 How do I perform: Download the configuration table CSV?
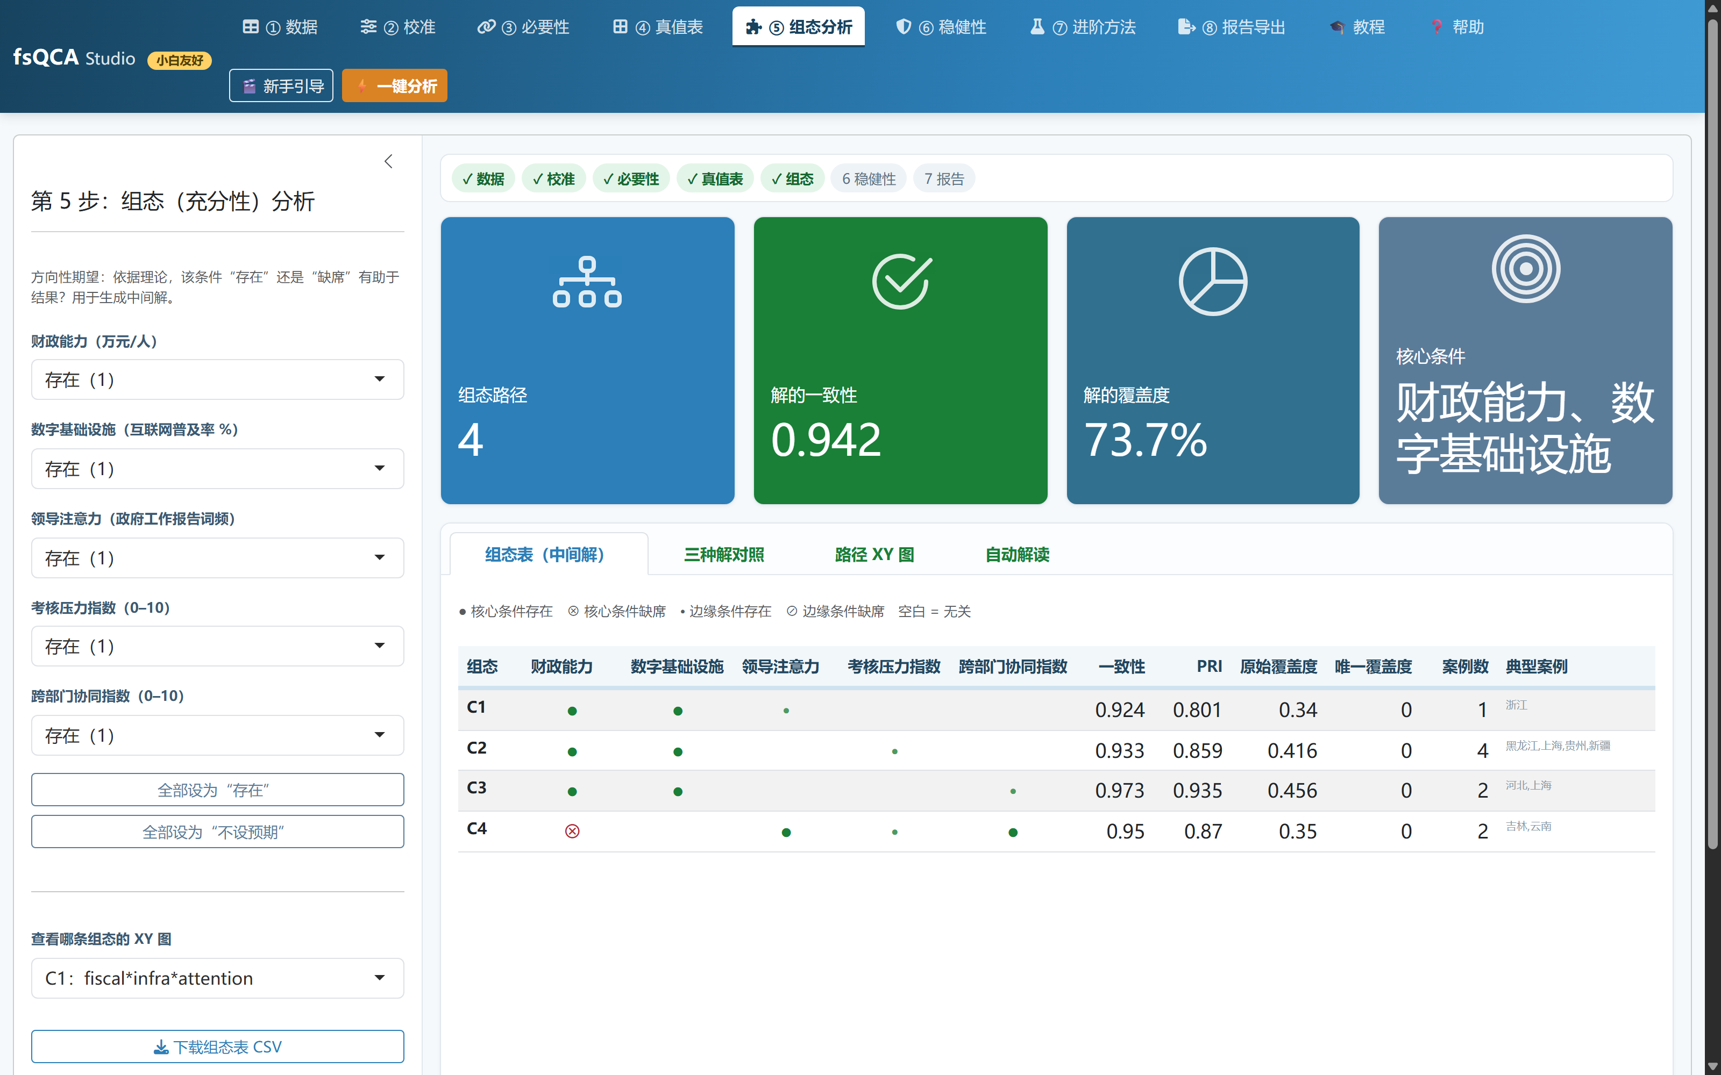218,1047
